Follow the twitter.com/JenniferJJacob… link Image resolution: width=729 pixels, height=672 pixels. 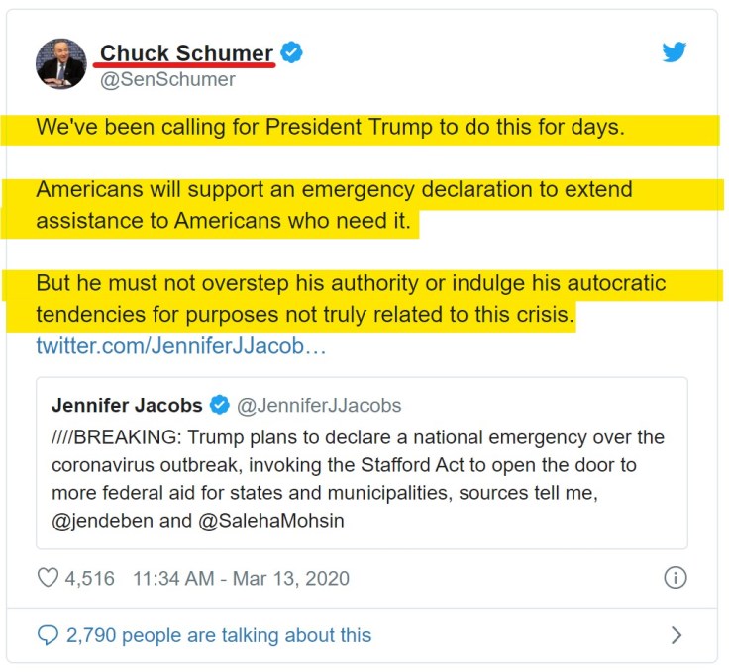[181, 347]
